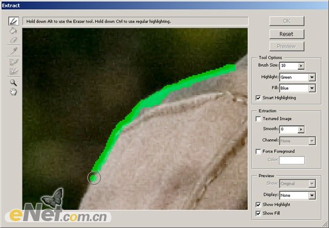Select the Edge Touchup tool icon
Image resolution: width=329 pixels, height=228 pixels.
pyautogui.click(x=14, y=71)
